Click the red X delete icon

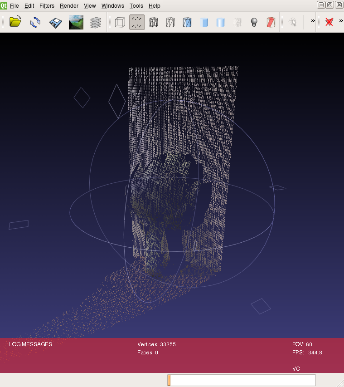[x=329, y=22]
